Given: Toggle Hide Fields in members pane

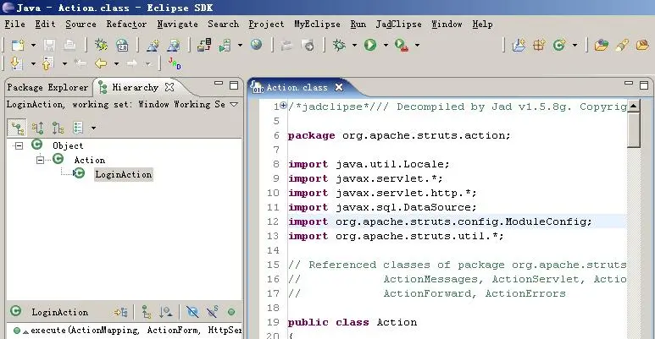Looking at the screenshot, I should 192,311.
